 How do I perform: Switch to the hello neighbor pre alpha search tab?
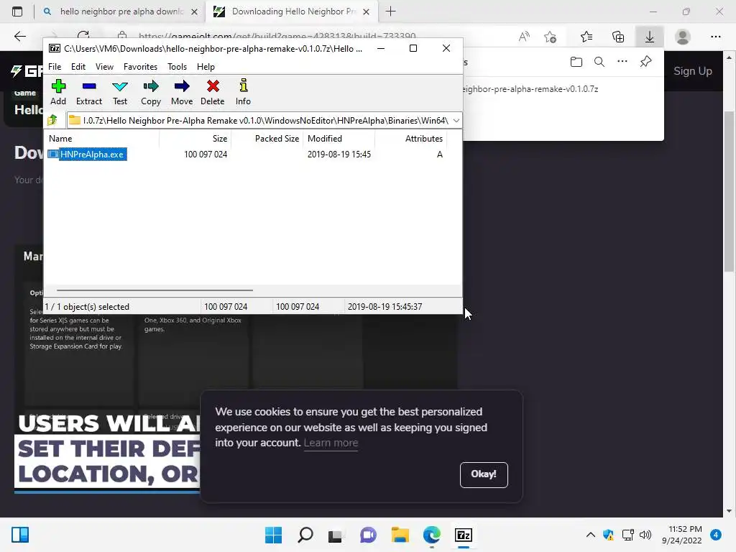click(120, 11)
